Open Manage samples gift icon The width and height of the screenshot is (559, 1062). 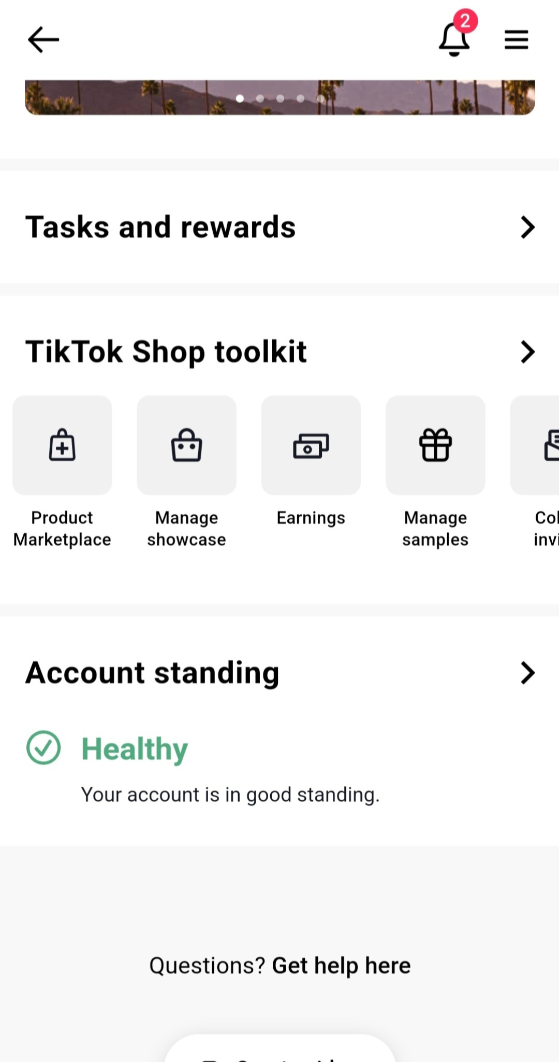[x=435, y=445]
